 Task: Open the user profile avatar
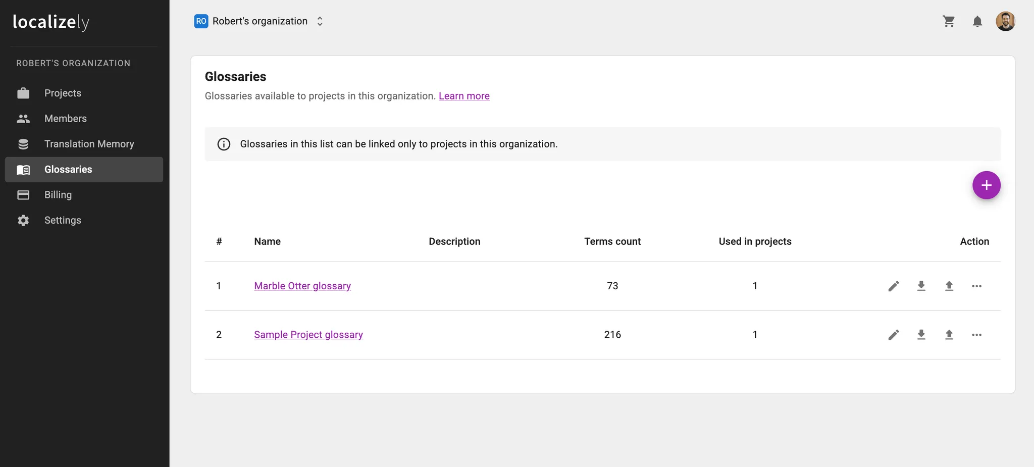[1005, 21]
